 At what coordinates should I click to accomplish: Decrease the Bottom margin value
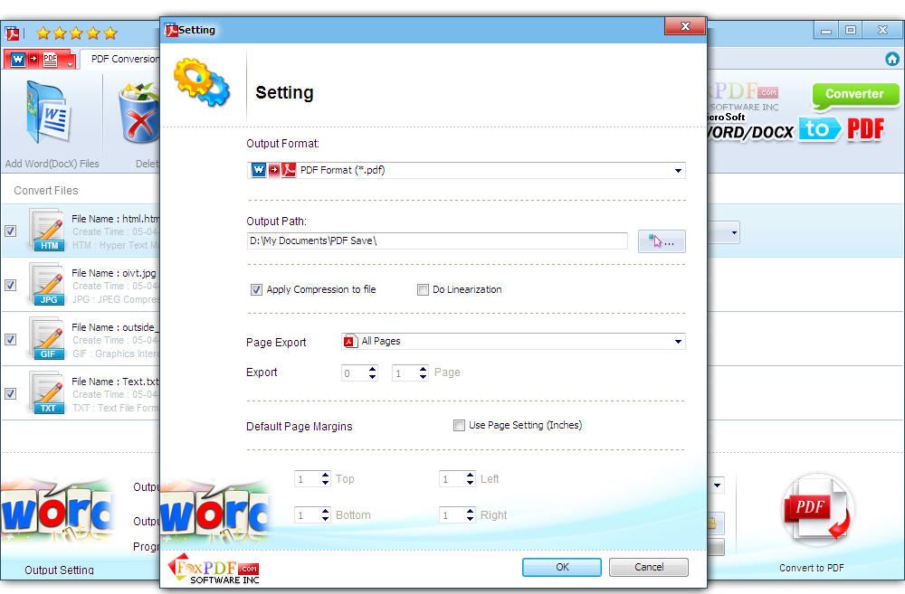point(326,519)
